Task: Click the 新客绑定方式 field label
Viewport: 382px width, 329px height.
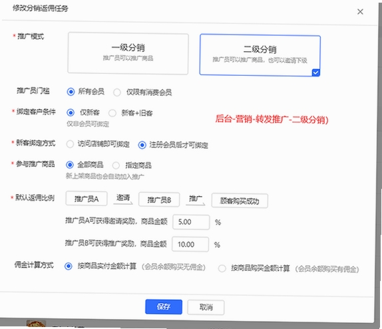Action: 35,143
